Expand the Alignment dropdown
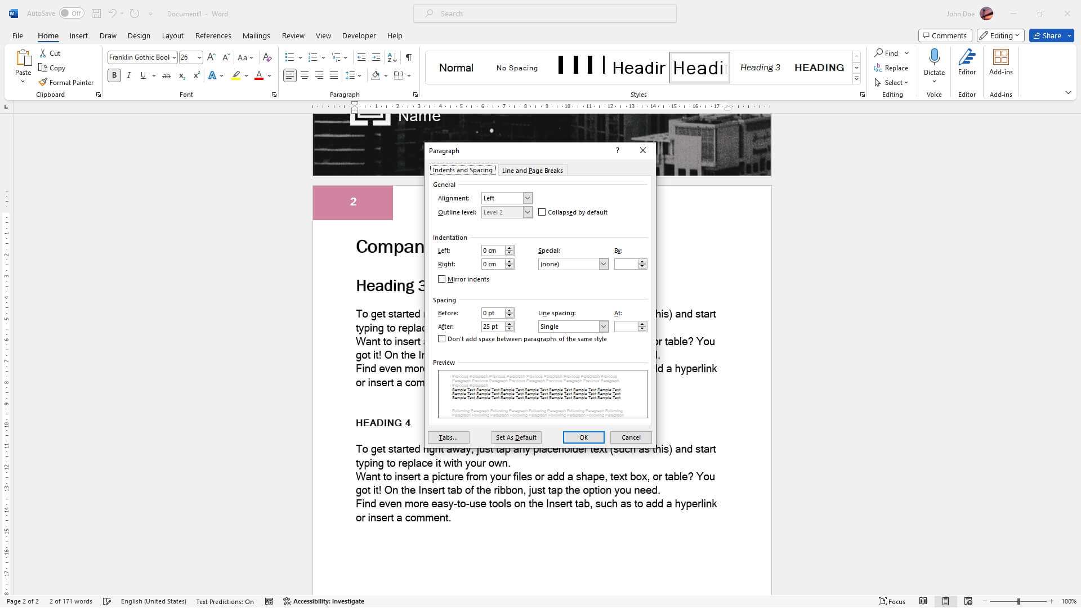 [527, 198]
